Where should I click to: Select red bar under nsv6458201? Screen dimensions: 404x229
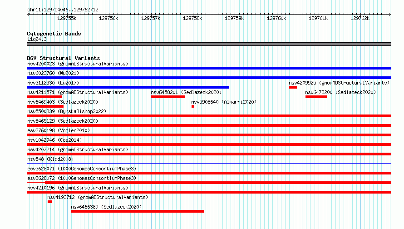coord(168,97)
